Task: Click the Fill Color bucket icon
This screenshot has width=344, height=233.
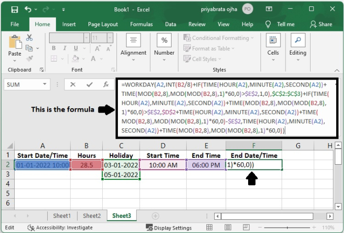Action: 75,58
